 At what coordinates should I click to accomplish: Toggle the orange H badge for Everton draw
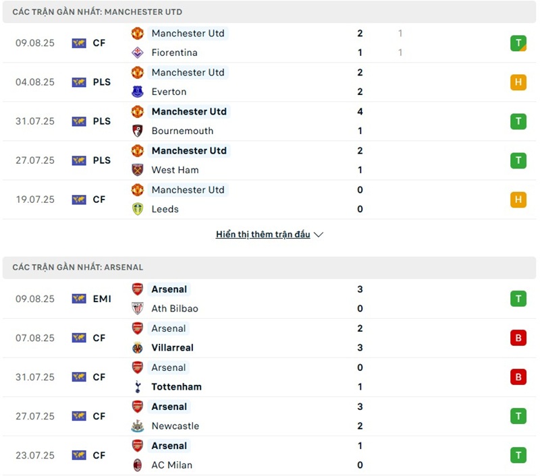click(x=518, y=82)
